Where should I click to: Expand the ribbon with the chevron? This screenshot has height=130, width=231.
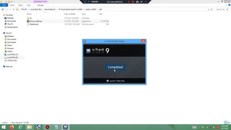point(226,5)
